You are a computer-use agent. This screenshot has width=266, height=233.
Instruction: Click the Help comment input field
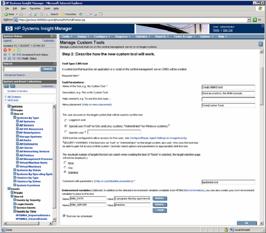coord(228,99)
